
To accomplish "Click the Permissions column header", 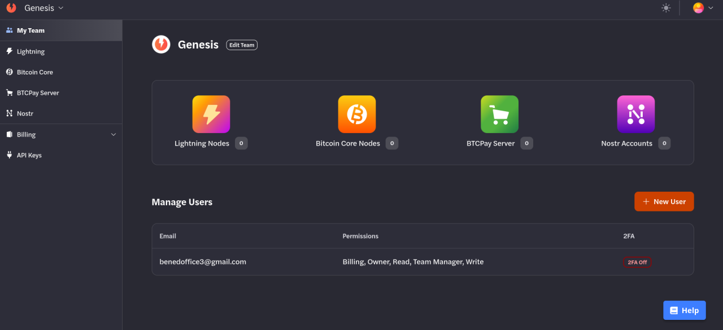I will coord(360,236).
